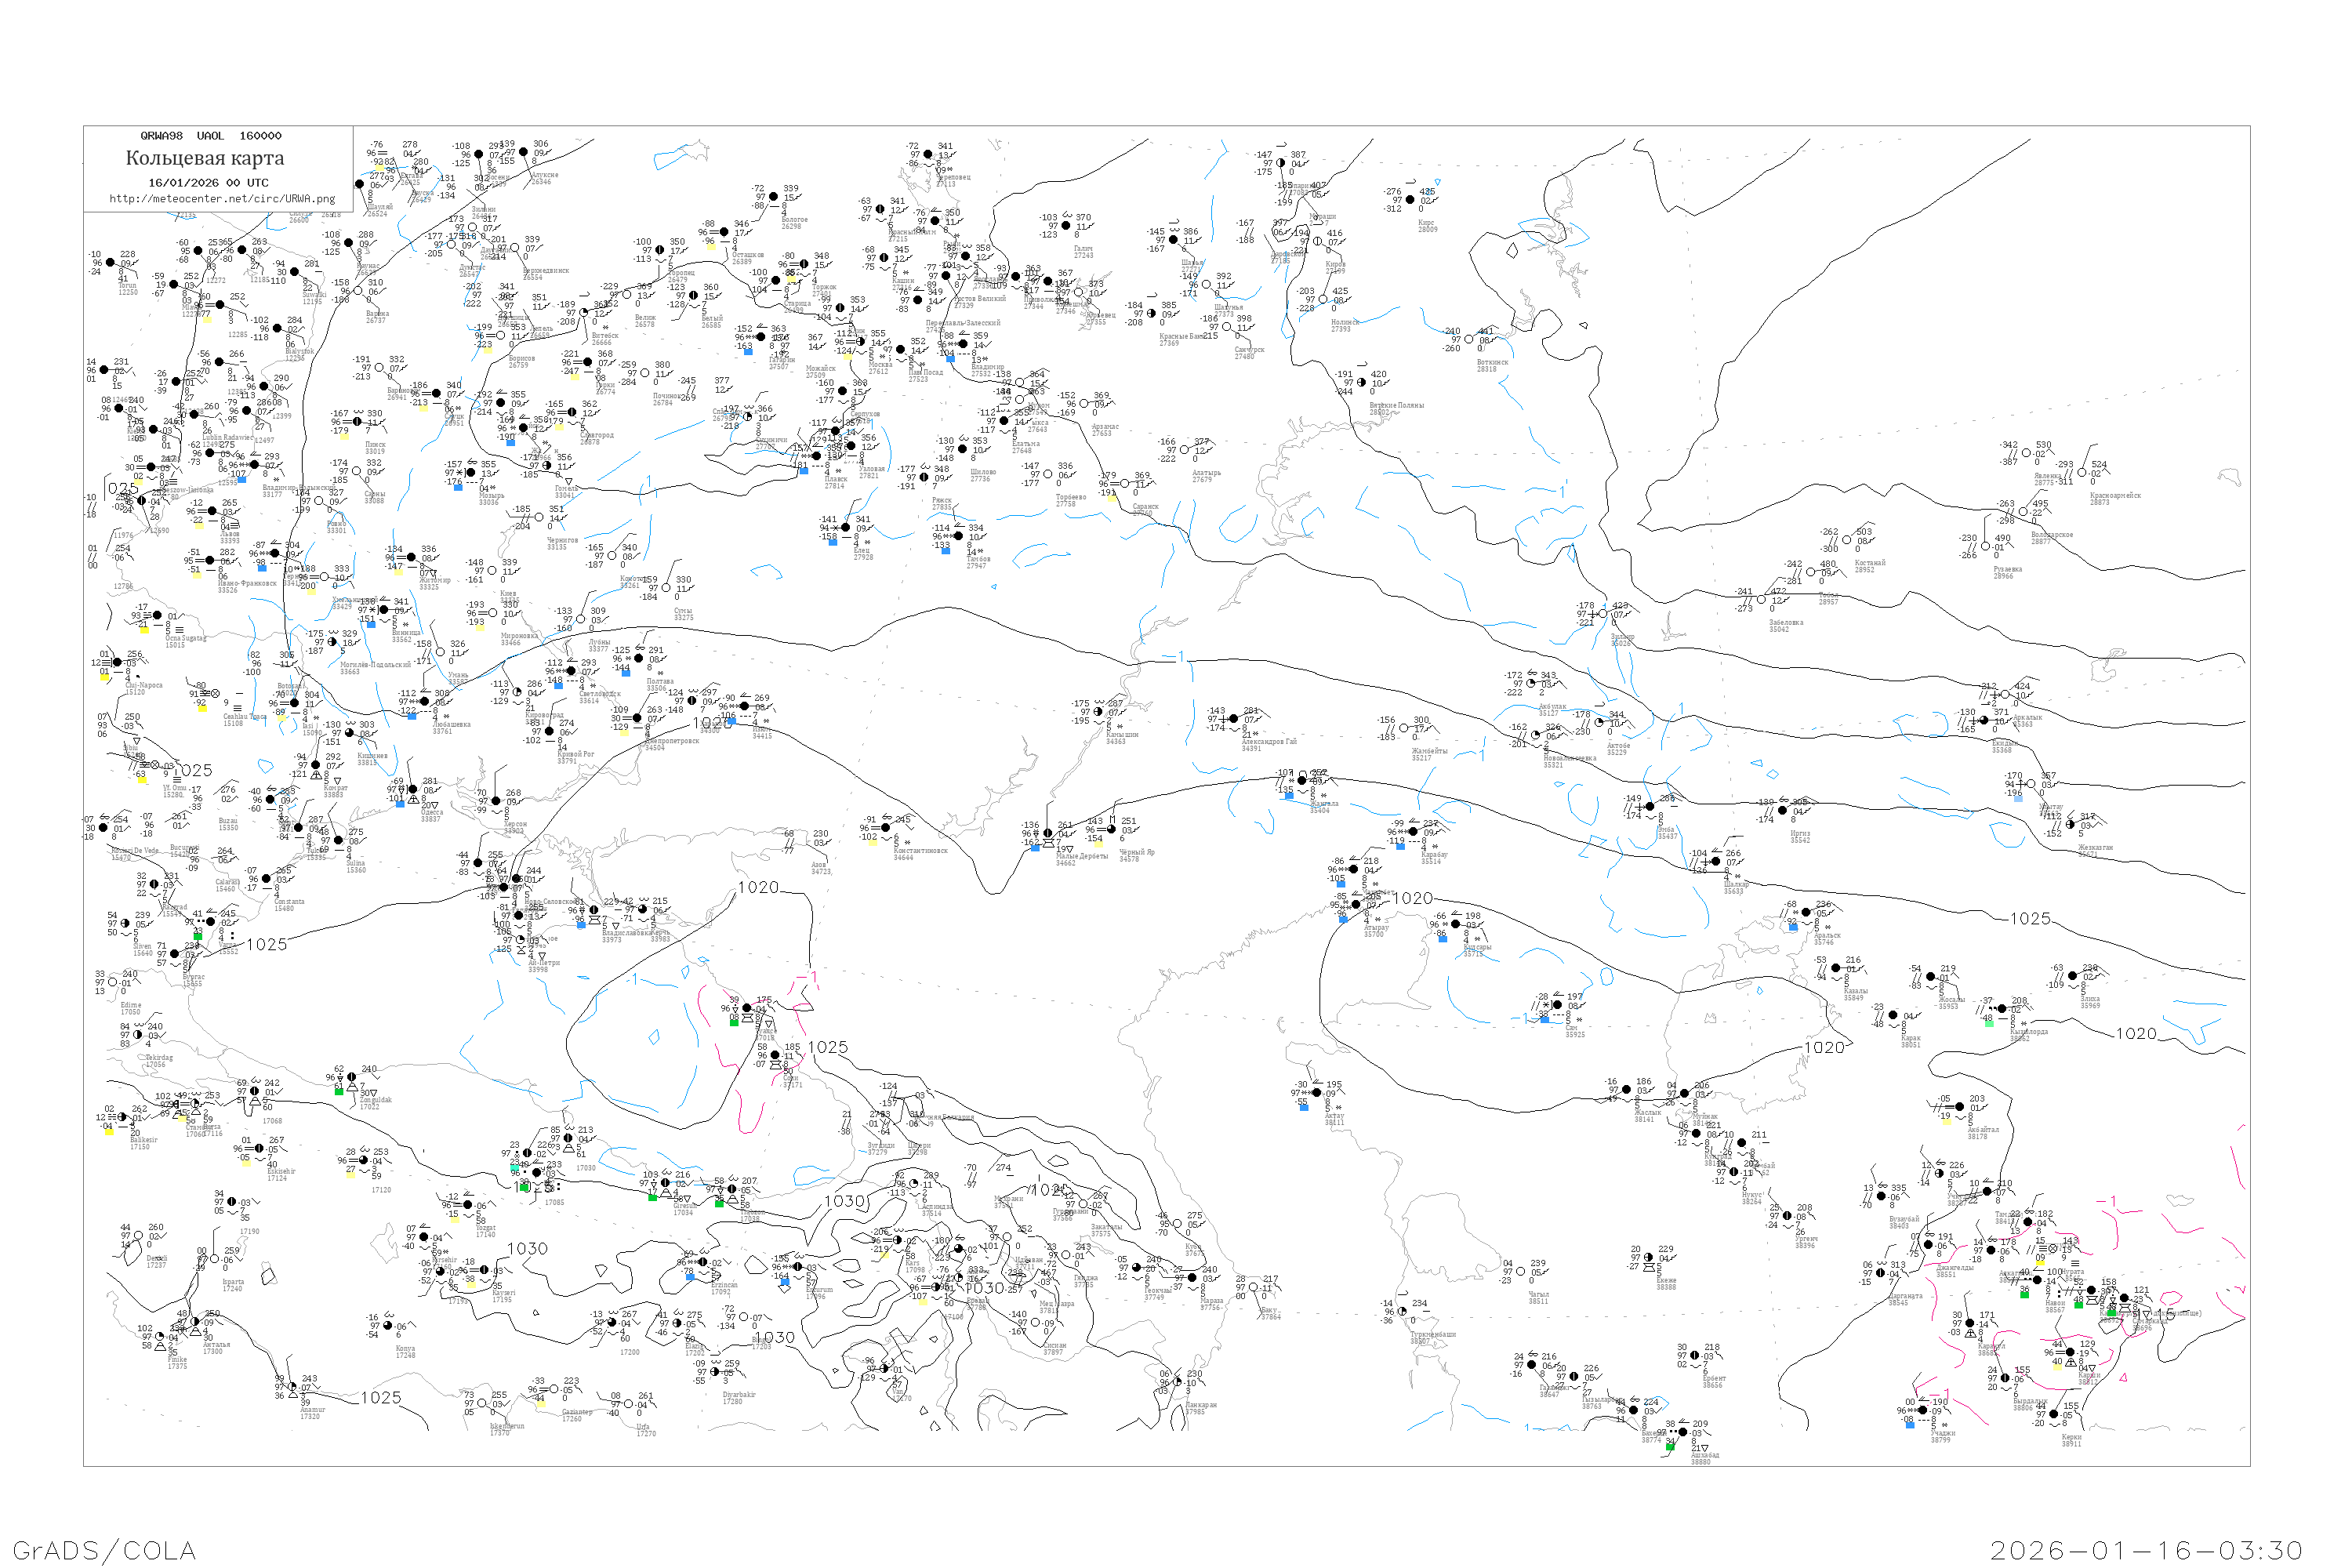Click the blue square below Актау data

1304,1107
